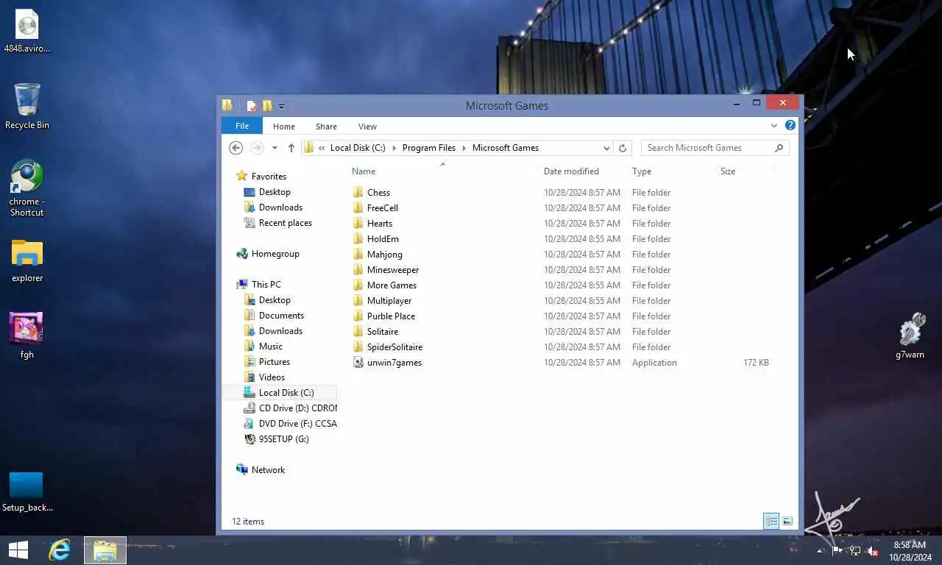Click Microsoft Games in address breadcrumb
942x565 pixels.
click(506, 148)
